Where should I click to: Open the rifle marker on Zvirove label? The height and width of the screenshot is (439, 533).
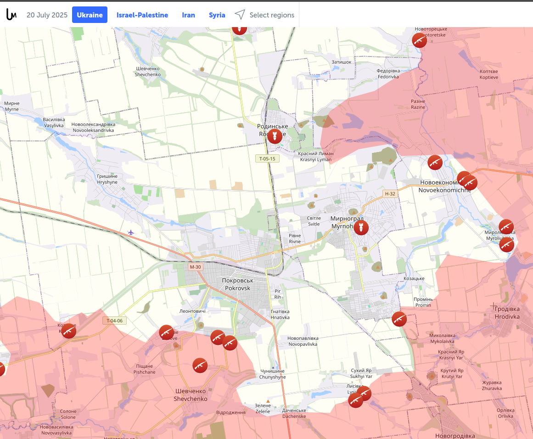167,332
